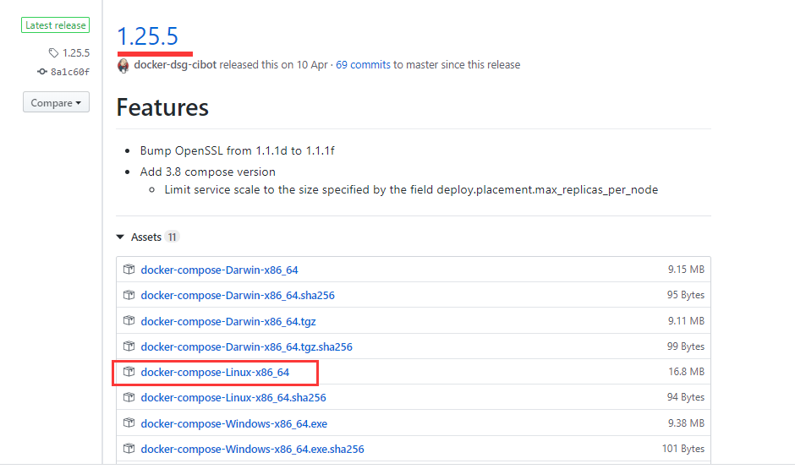Viewport: 795px width, 469px height.
Task: Select the 94 Bytes size text
Action: click(x=686, y=397)
